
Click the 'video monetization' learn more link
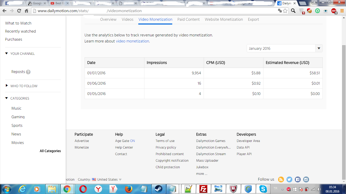(132, 41)
